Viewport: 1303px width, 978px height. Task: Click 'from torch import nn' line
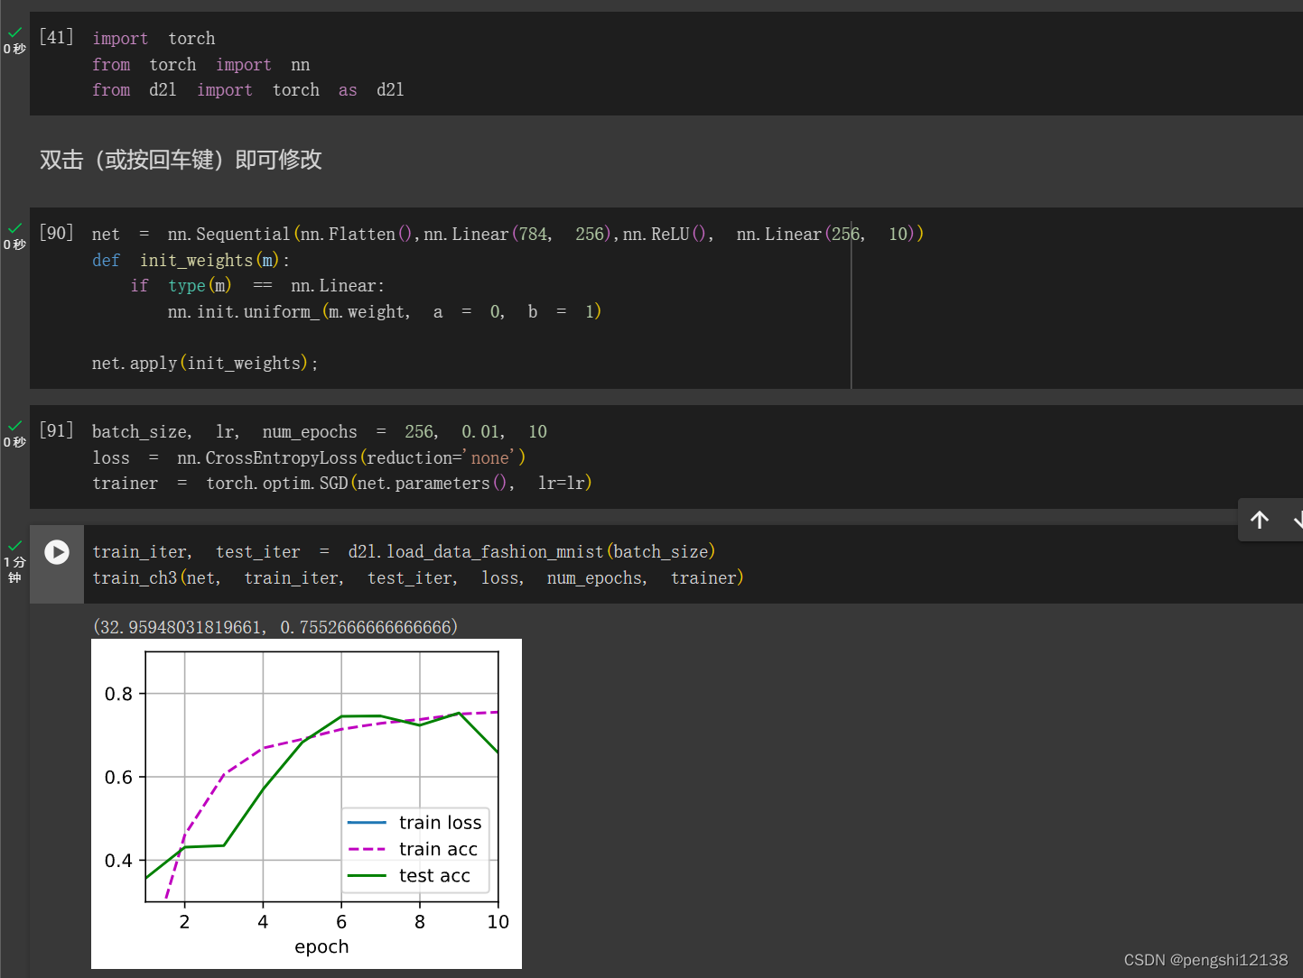pos(200,65)
